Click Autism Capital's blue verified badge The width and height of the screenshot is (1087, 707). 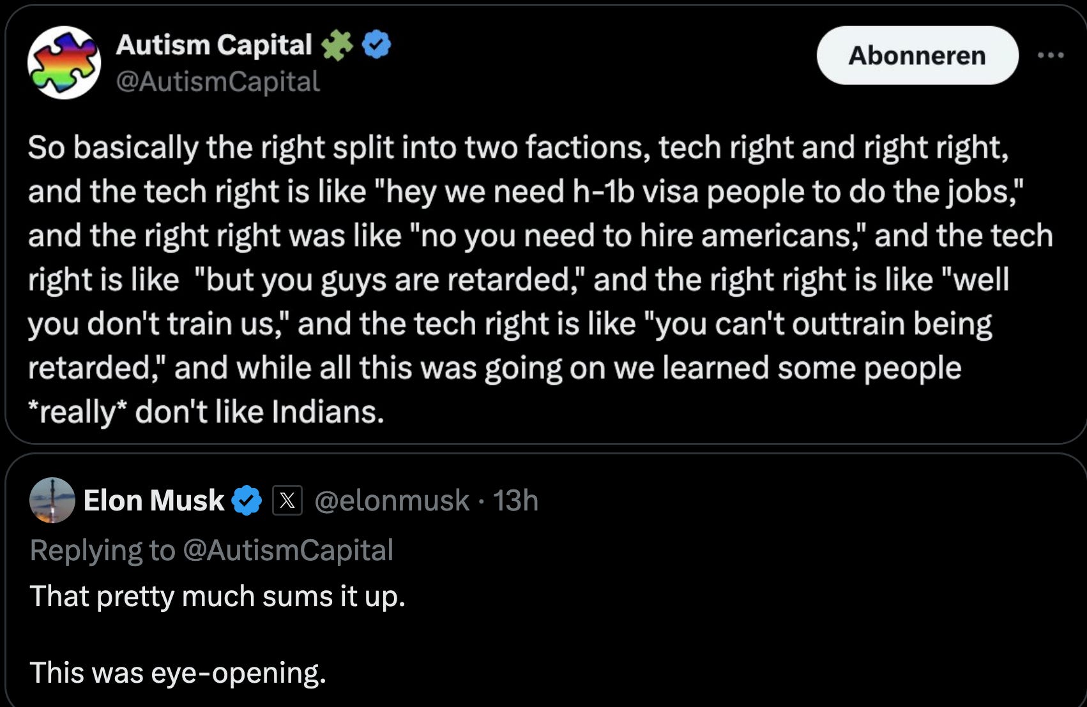pyautogui.click(x=377, y=45)
